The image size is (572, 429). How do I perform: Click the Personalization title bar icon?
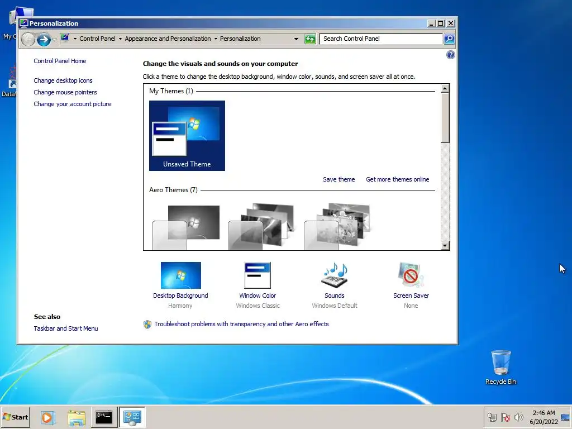[24, 23]
